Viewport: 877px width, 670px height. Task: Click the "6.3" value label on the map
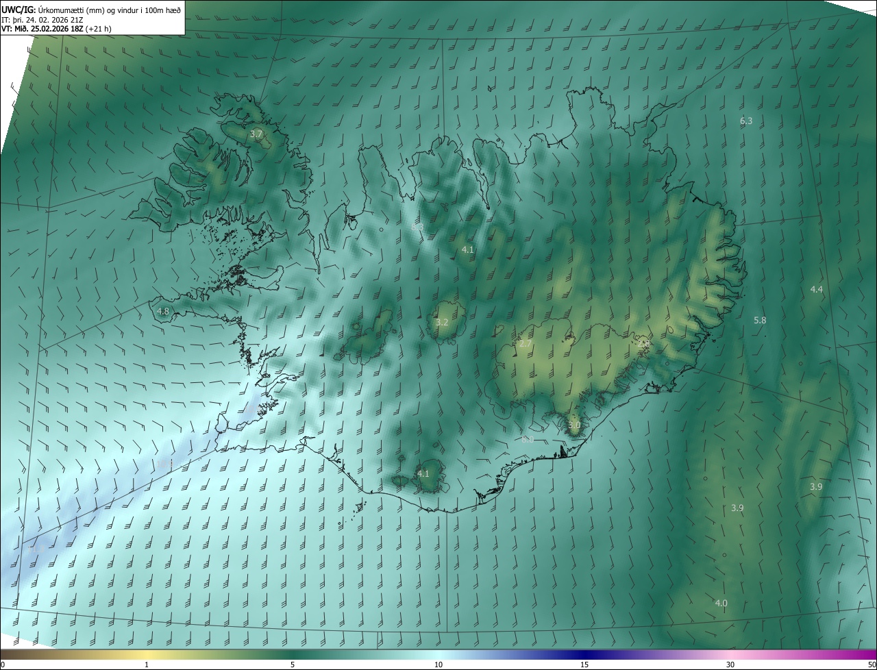[x=746, y=121]
